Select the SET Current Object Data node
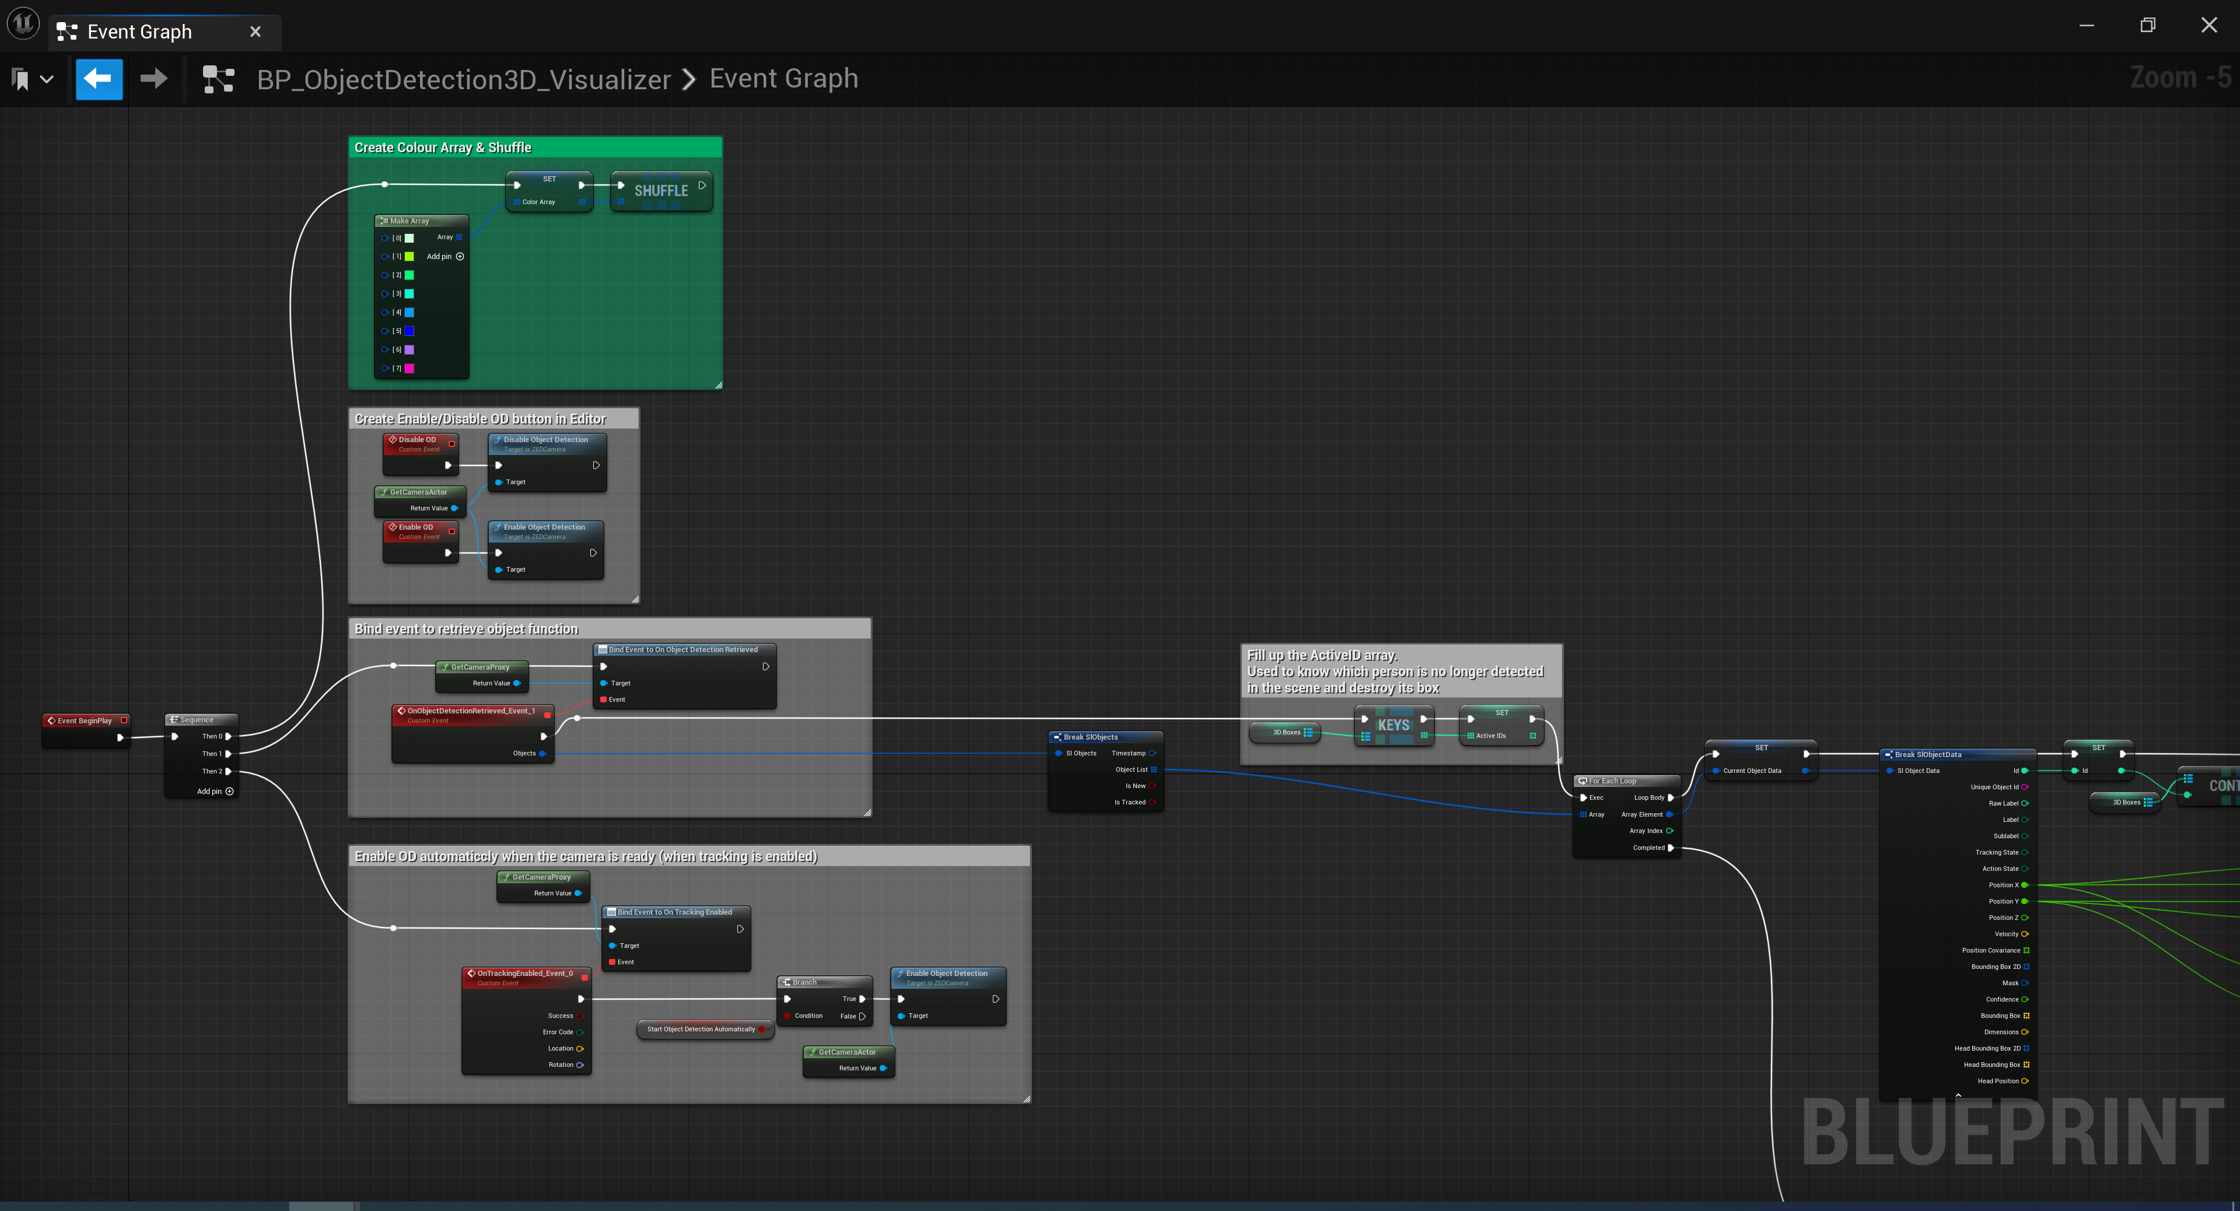Viewport: 2240px width, 1211px height. pyautogui.click(x=1761, y=760)
